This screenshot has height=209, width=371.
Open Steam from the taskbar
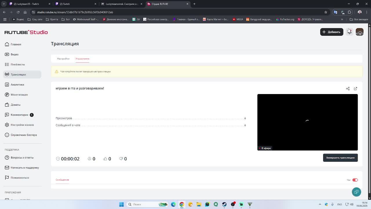[224, 204]
